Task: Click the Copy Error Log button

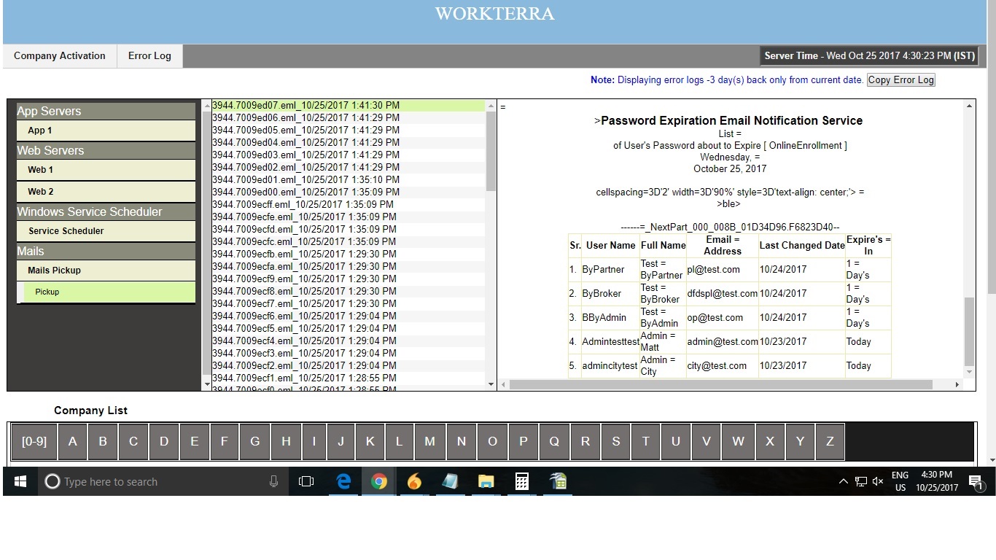Action: click(900, 79)
